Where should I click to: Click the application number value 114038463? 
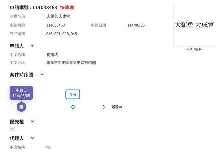55,25
